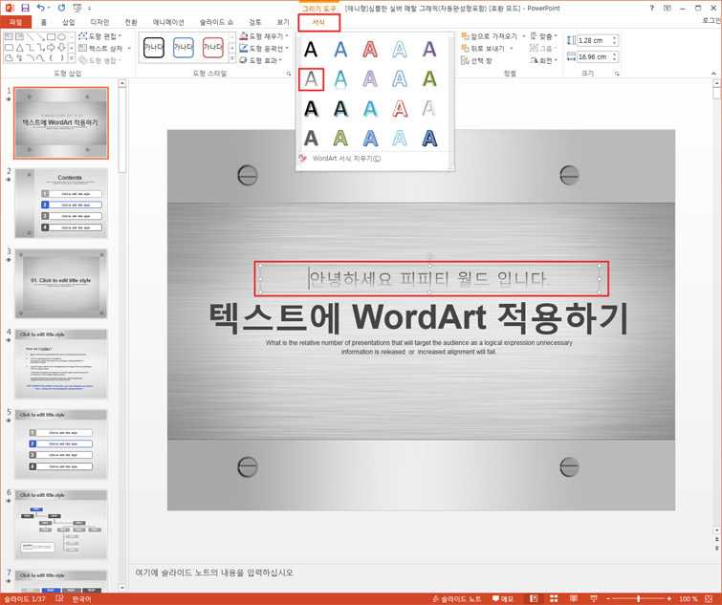Click the zoom slider handle
This screenshot has width=722, height=605.
[x=638, y=598]
